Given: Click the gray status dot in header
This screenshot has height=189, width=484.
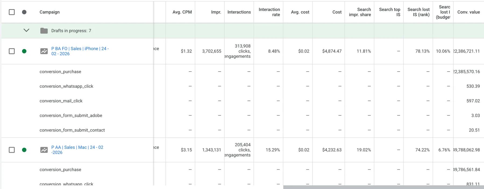Looking at the screenshot, I should click(24, 12).
